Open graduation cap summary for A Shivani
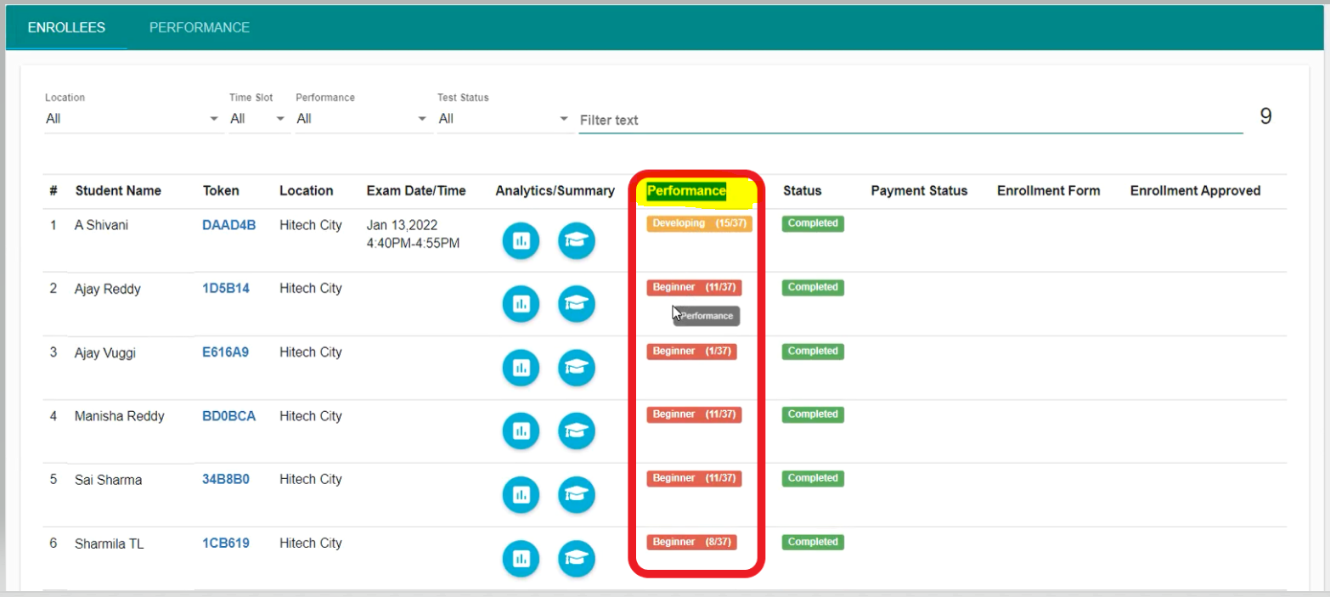Image resolution: width=1330 pixels, height=597 pixels. [576, 241]
